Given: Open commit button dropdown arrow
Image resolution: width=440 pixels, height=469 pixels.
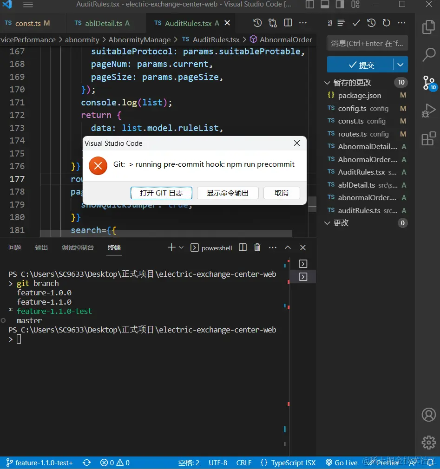Looking at the screenshot, I should click(x=401, y=65).
